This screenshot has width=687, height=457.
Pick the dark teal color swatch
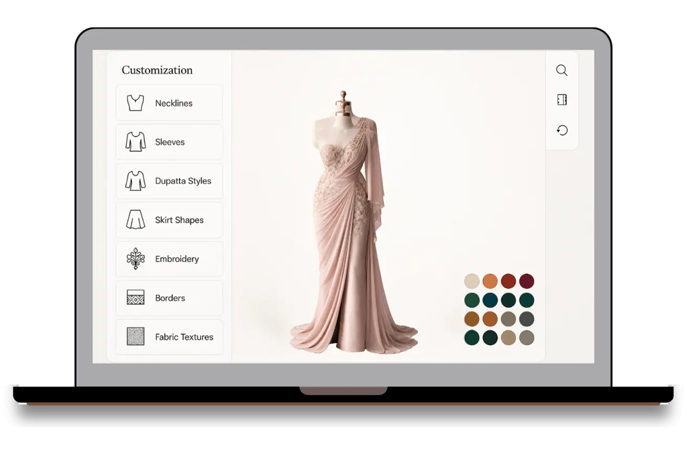tap(489, 300)
